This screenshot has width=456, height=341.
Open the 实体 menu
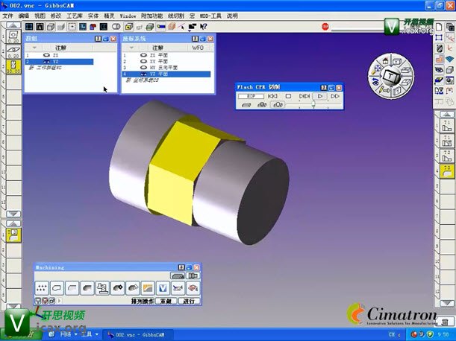(x=93, y=16)
